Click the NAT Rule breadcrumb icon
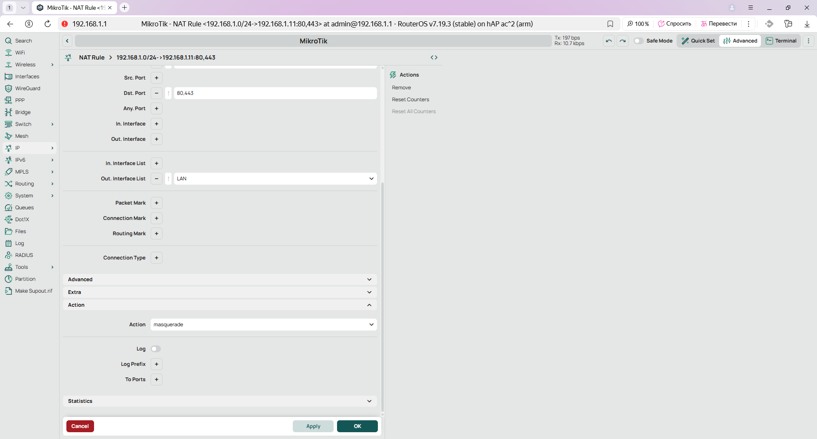The image size is (817, 439). 68,57
